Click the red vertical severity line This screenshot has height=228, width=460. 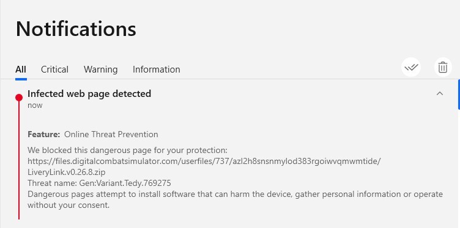pyautogui.click(x=19, y=160)
